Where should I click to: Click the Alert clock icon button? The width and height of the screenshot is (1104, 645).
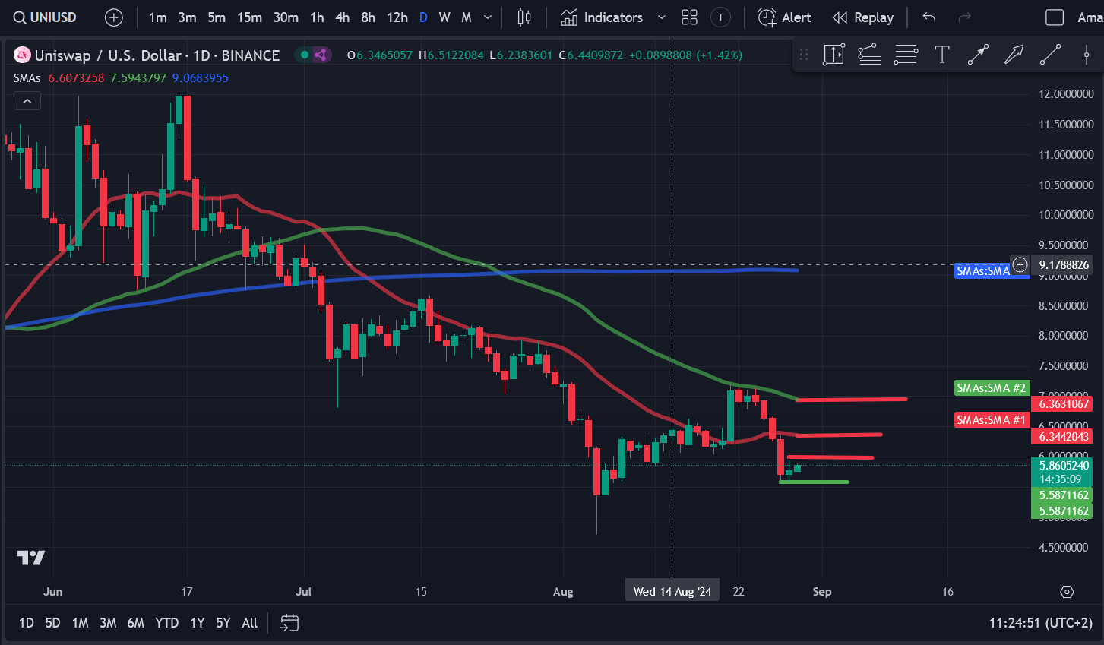pyautogui.click(x=784, y=17)
